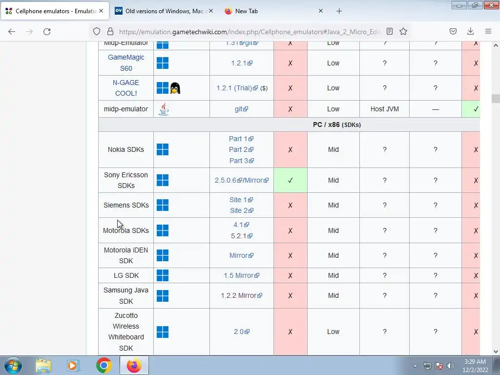Screen dimensions: 500x375
Task: Select the green checkmark in Sony Ericsson row
Action: coord(290,180)
